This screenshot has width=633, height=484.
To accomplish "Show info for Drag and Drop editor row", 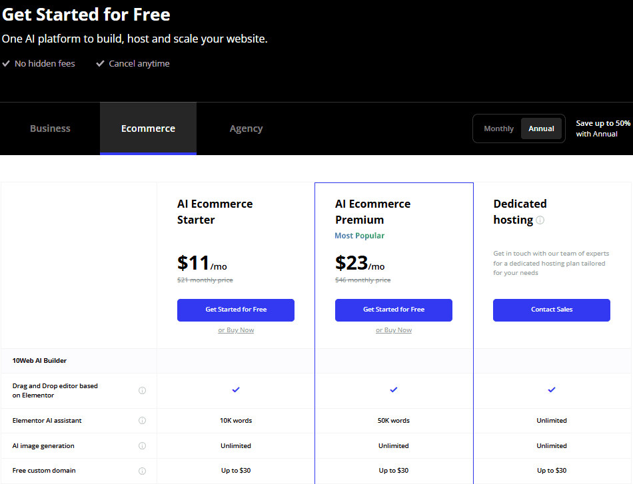I will [x=142, y=390].
